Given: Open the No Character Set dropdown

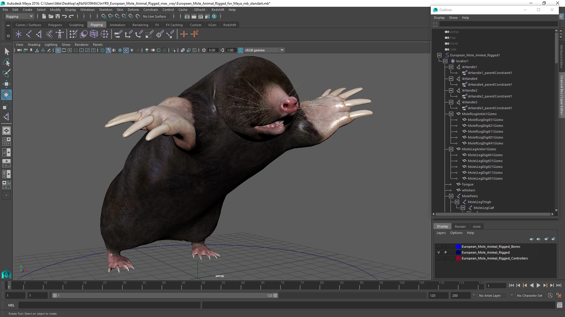Looking at the screenshot, I should pos(530,296).
